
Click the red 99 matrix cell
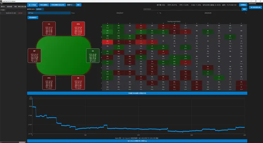(163, 52)
